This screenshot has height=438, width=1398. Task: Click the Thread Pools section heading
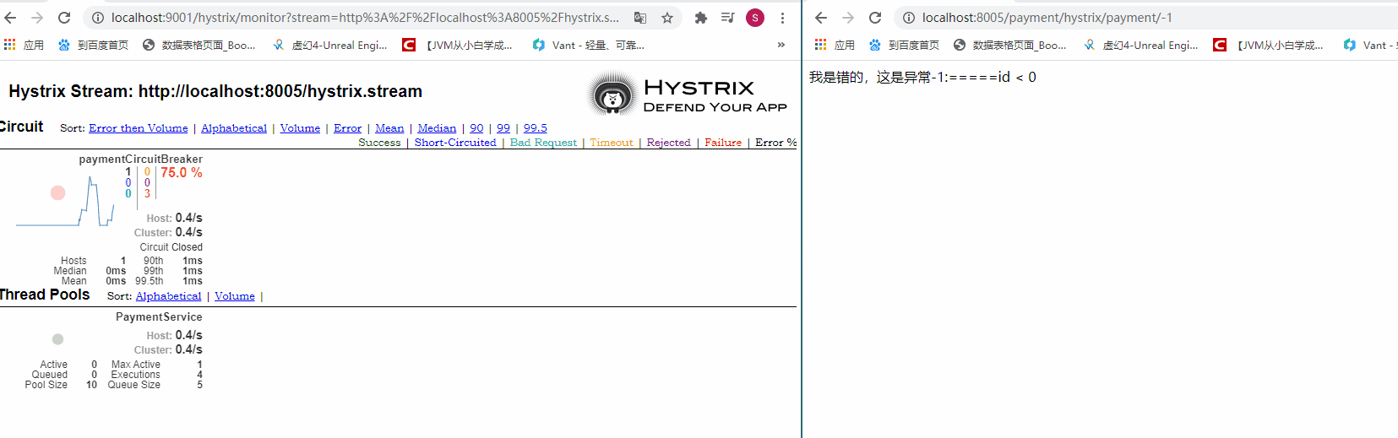(x=45, y=295)
